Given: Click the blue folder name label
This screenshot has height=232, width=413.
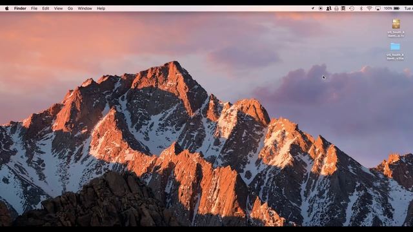Looking at the screenshot, I should click(x=395, y=57).
